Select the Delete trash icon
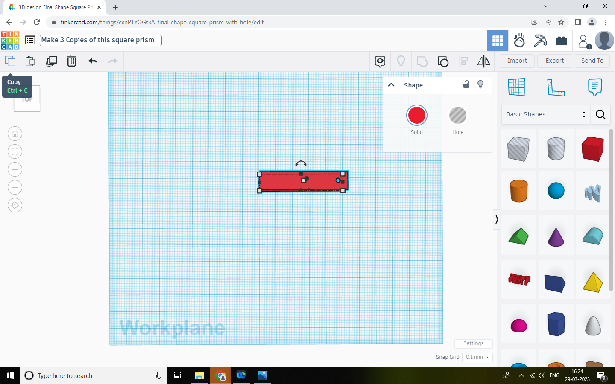This screenshot has height=384, width=615. pos(72,61)
